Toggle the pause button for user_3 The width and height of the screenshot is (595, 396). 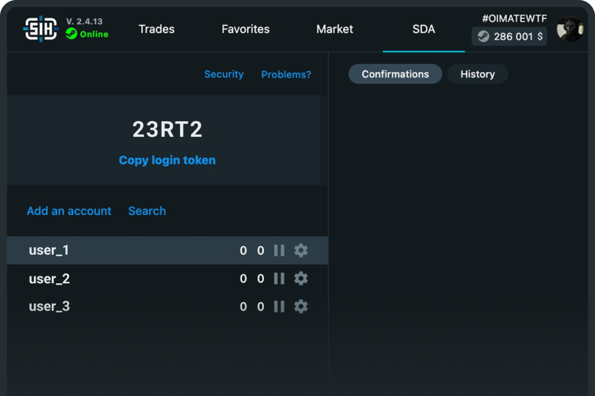tap(279, 307)
